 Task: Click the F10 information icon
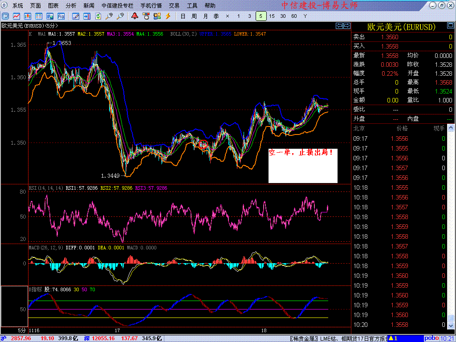point(61,16)
